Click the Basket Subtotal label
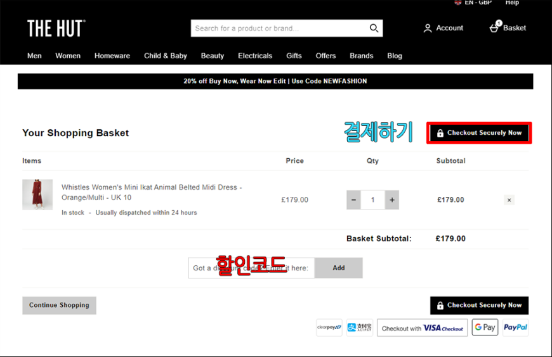552x357 pixels. click(x=379, y=239)
